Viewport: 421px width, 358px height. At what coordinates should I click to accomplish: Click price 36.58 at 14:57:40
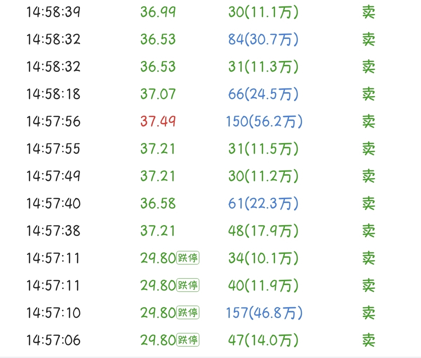[x=158, y=204]
